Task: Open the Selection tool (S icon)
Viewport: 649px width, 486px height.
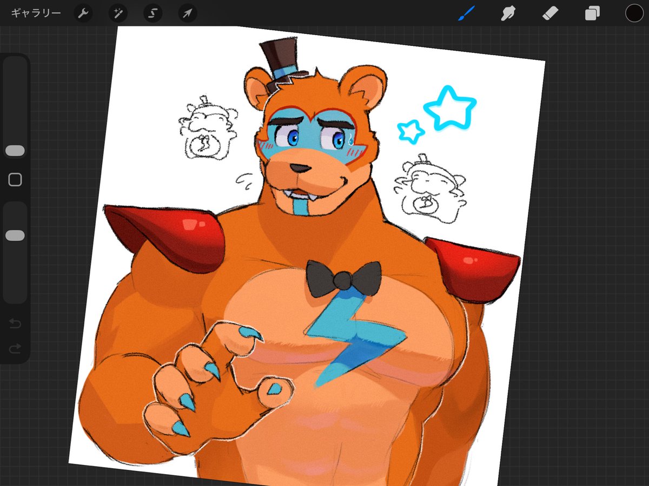Action: [153, 13]
